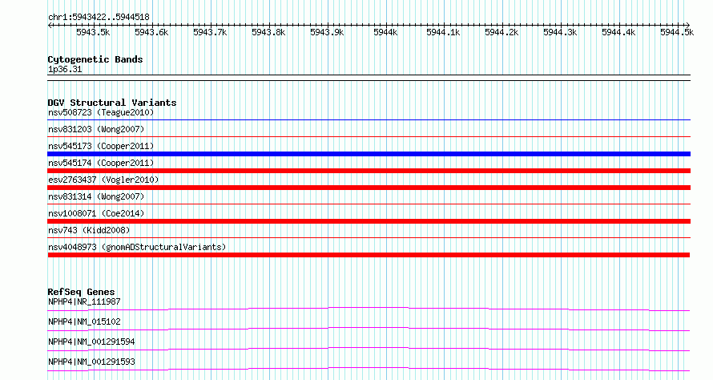This screenshot has width=713, height=380.
Task: Click the blue bar under nsv545173
Action: pos(369,154)
